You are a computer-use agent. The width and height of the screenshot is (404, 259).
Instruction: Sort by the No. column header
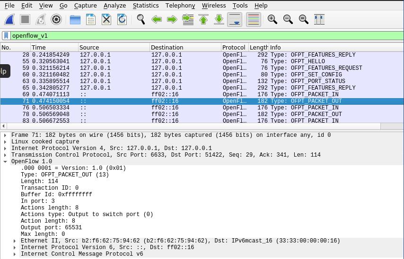(x=15, y=47)
